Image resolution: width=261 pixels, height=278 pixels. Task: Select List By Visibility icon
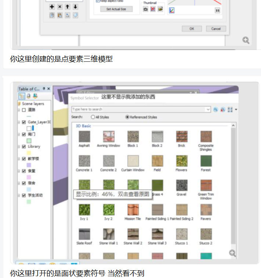35,96
